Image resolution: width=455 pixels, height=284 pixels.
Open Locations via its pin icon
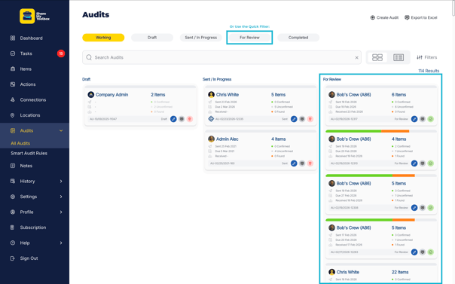click(13, 115)
